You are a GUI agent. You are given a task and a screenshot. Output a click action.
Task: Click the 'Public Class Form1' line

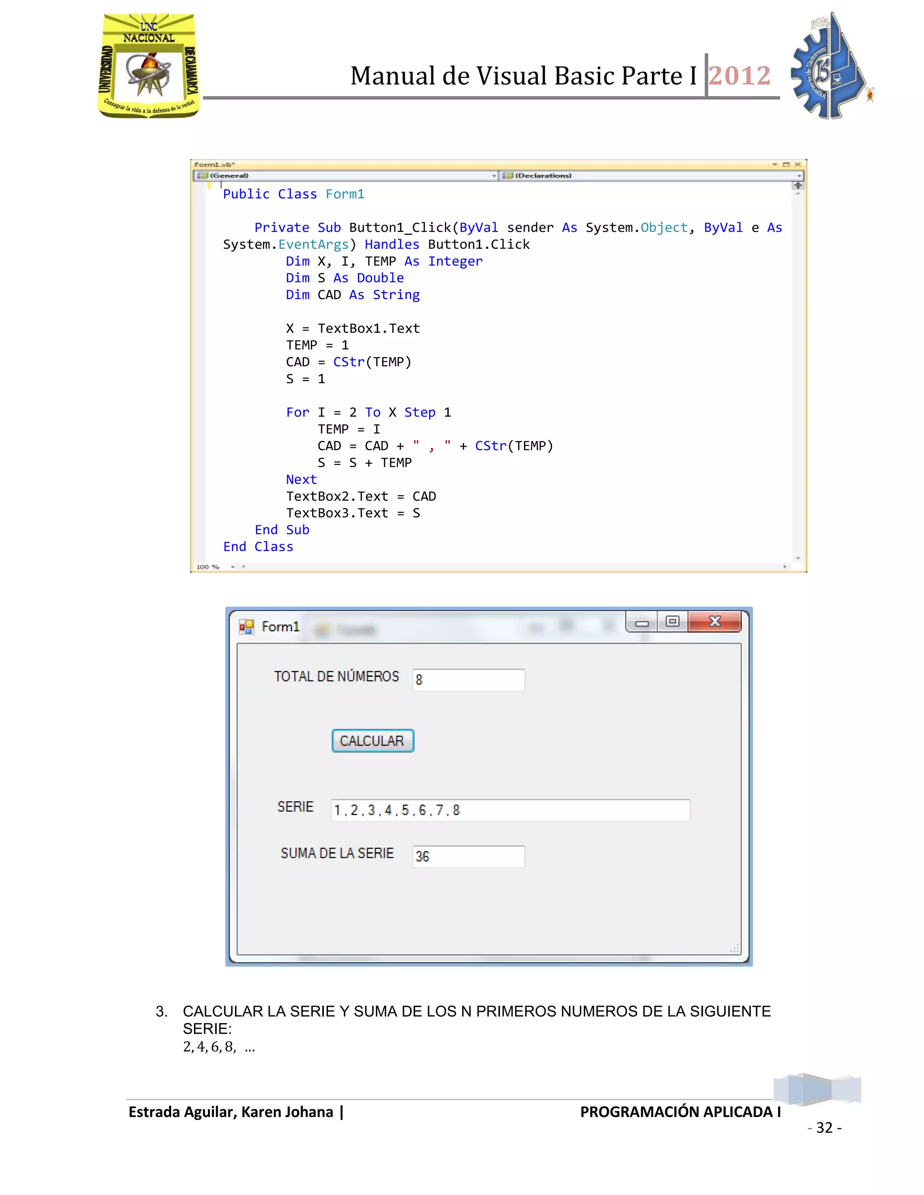point(293,194)
